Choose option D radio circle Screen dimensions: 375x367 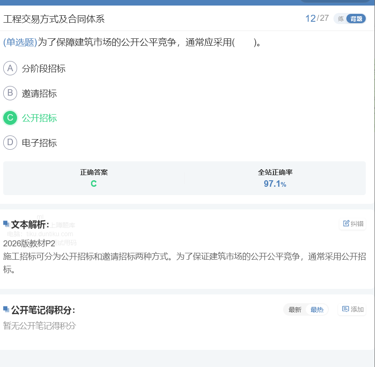click(10, 143)
